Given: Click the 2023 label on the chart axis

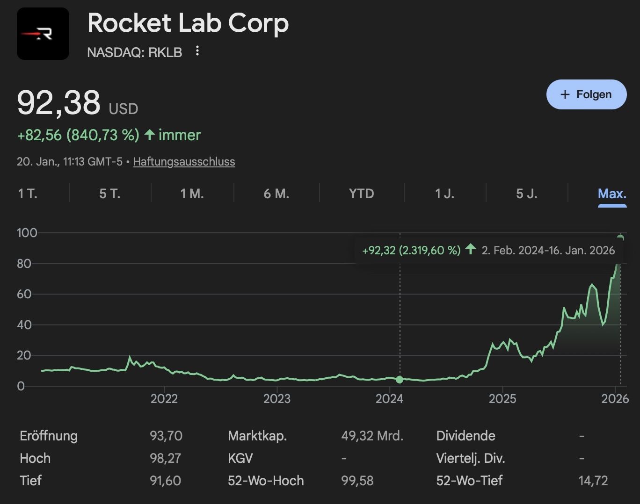Looking at the screenshot, I should point(277,399).
